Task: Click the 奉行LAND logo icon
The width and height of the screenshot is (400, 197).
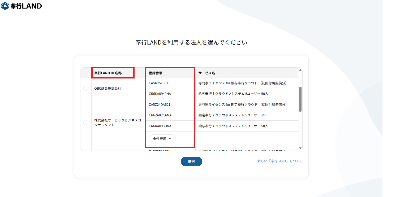Action: (x=5, y=6)
